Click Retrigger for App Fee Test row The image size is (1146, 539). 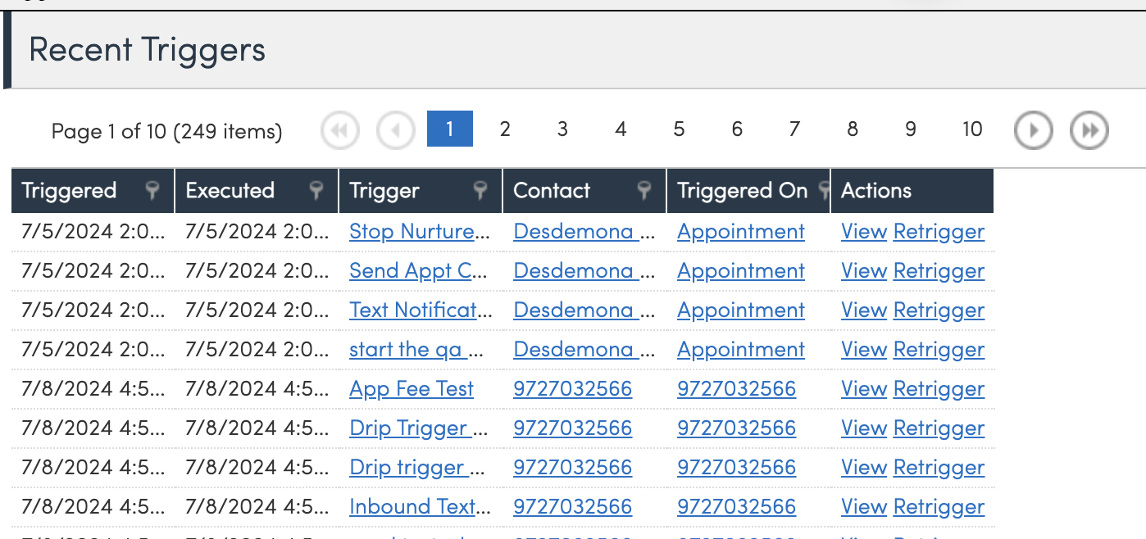[939, 389]
